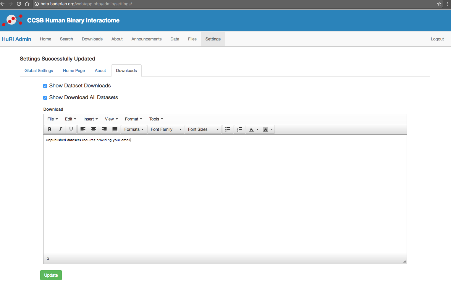Open the Formats dropdown
451x287 pixels.
point(134,129)
